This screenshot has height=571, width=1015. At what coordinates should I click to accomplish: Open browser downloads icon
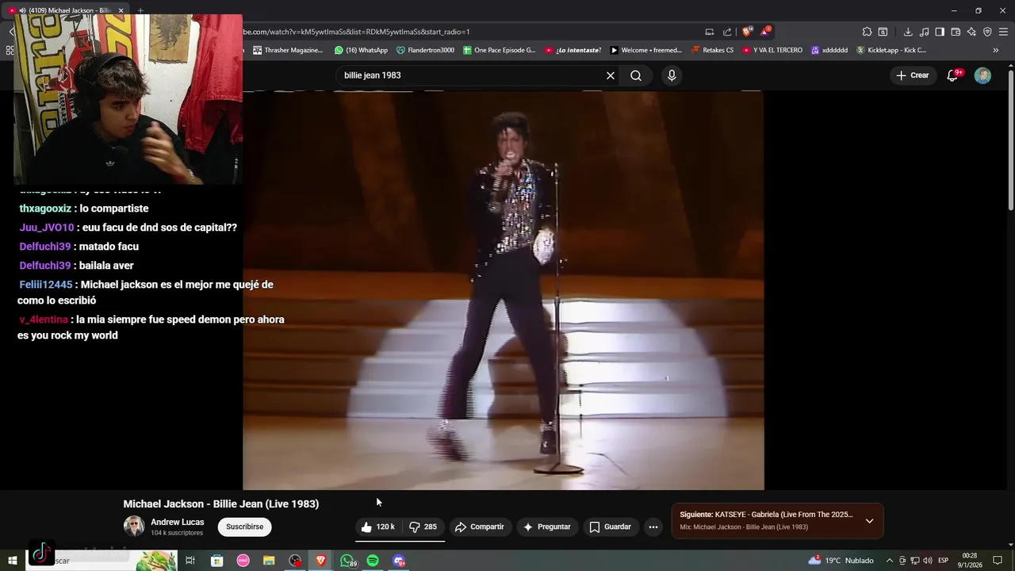coord(908,32)
